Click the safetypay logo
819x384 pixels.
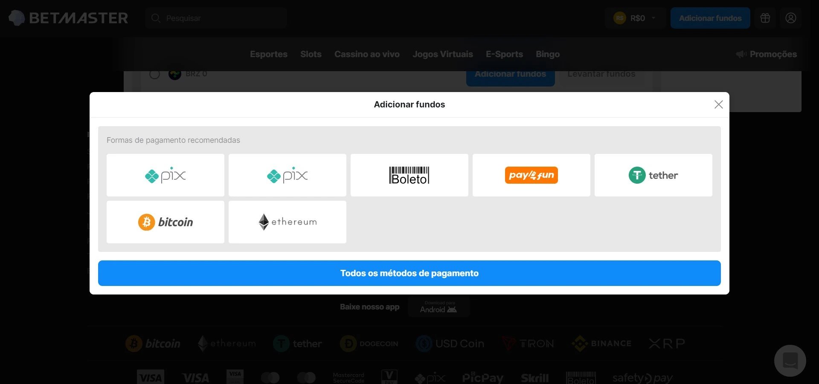[642, 378]
